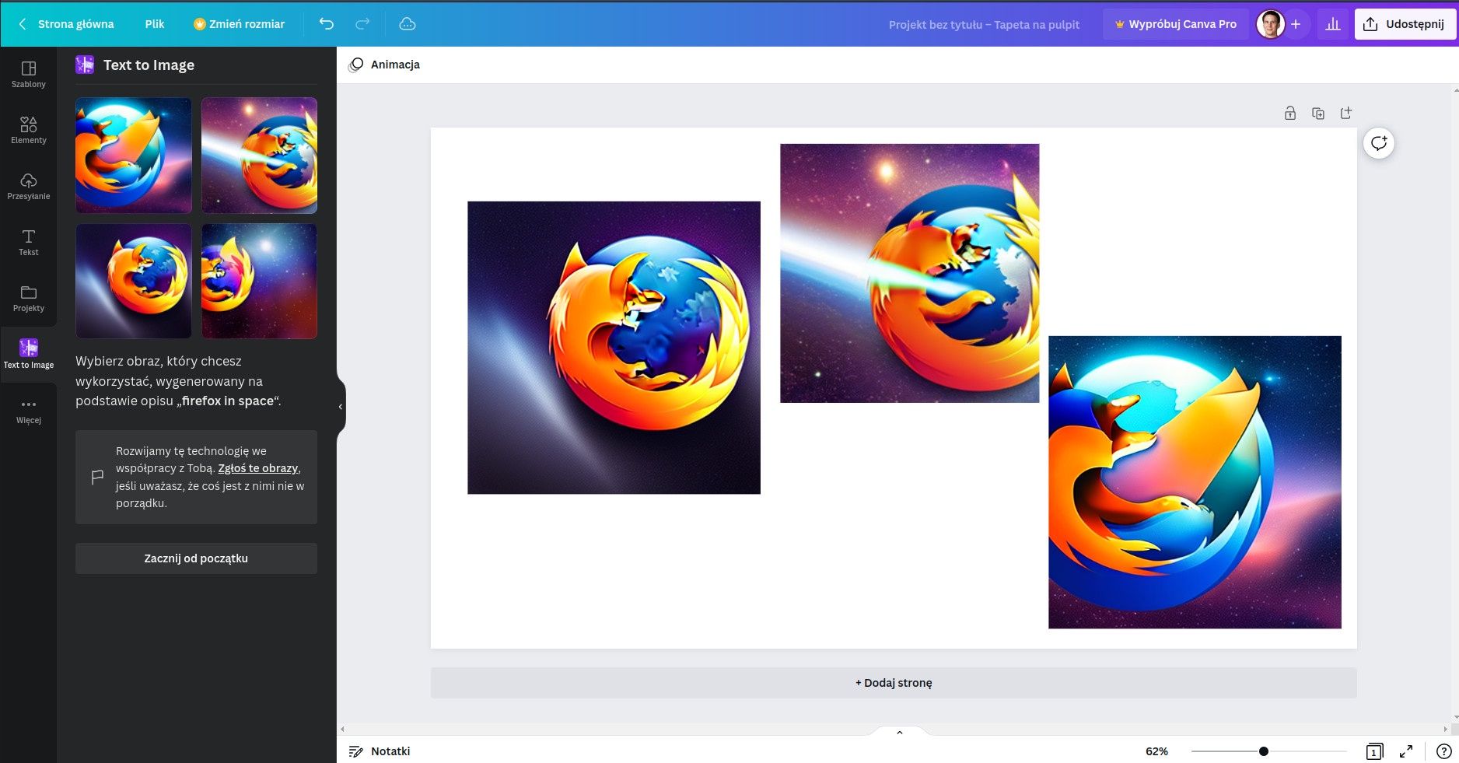Click Zacznij od początku button
This screenshot has height=763, width=1459.
point(196,558)
